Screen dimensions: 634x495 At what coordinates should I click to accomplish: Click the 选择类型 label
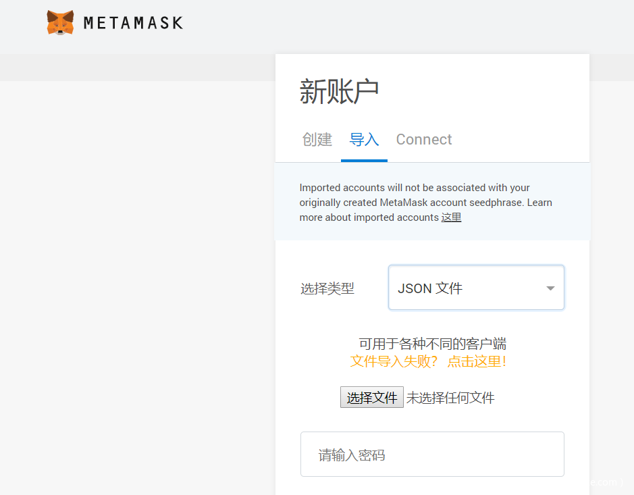pyautogui.click(x=327, y=288)
